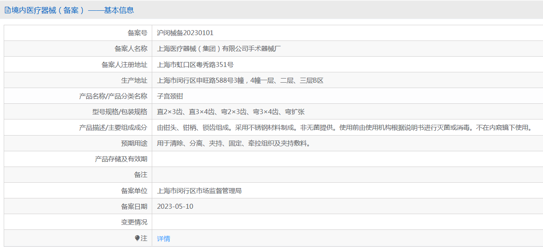Click the label 型号规格/包装规格

coord(120,112)
